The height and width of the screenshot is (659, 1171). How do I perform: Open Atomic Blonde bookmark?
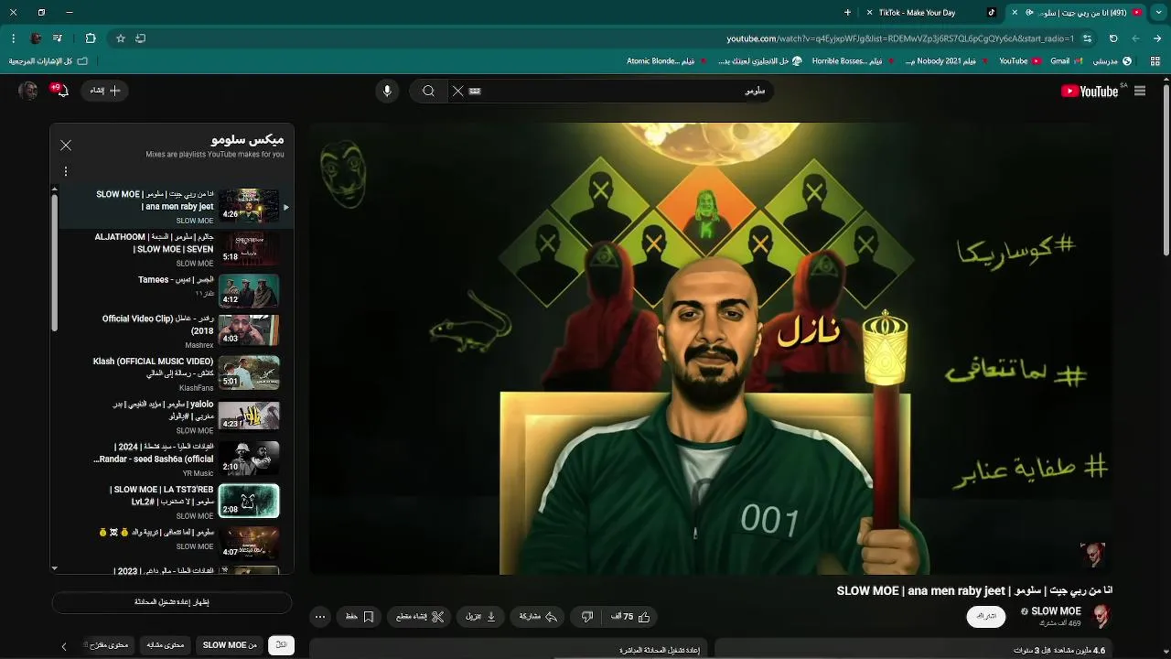point(667,61)
